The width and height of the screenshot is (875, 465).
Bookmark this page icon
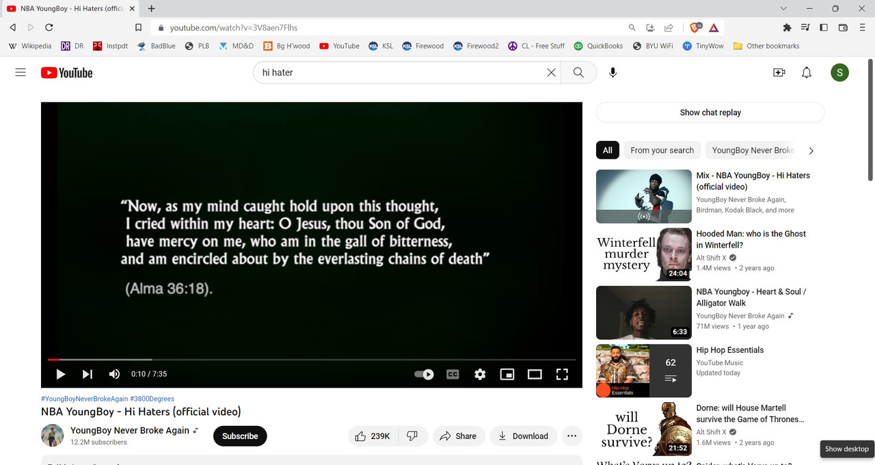pyautogui.click(x=138, y=27)
